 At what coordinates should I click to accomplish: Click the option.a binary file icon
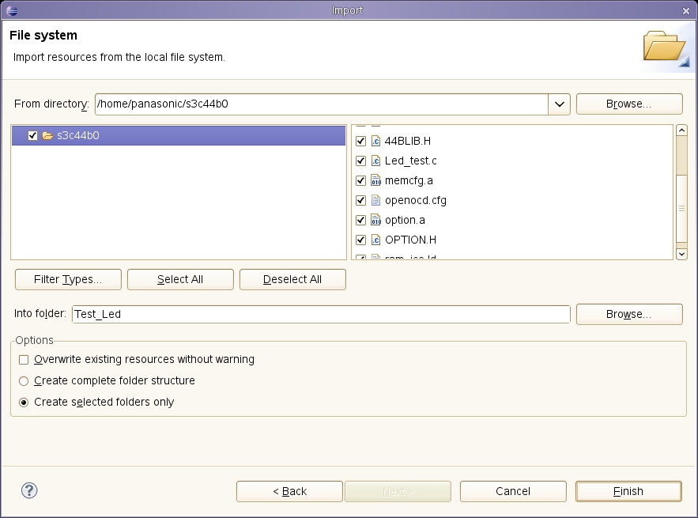tap(375, 220)
